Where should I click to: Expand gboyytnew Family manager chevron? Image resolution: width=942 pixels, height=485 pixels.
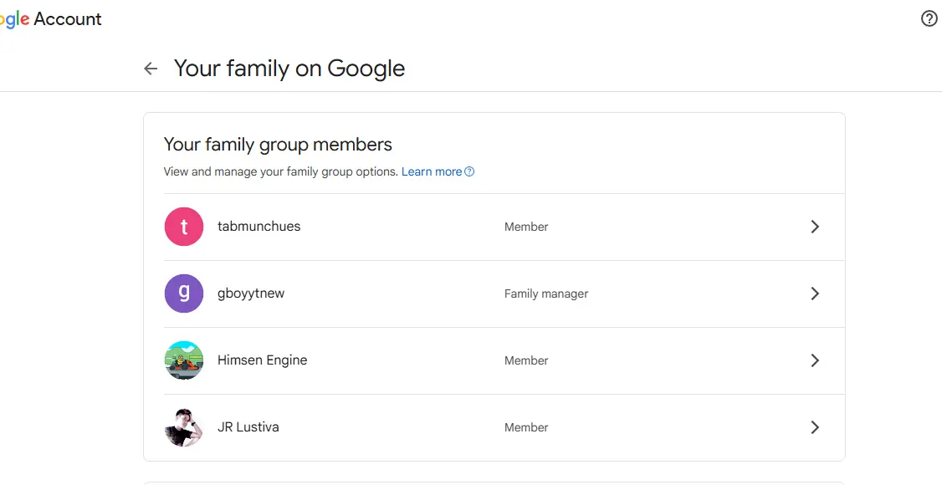815,294
